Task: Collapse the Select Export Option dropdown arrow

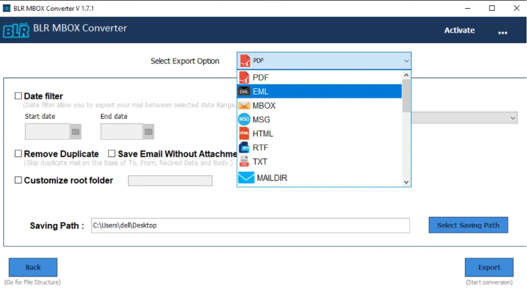Action: coord(406,61)
